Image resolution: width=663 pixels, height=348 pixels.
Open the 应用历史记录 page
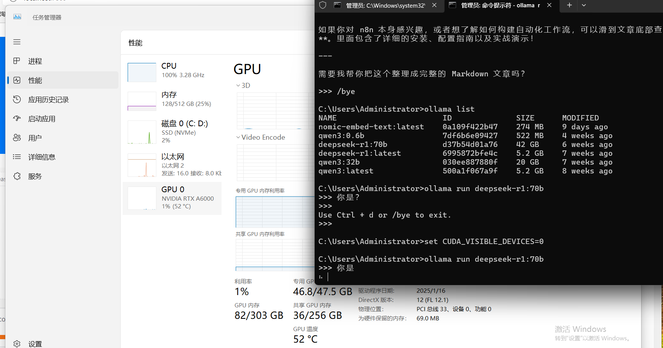(x=63, y=99)
